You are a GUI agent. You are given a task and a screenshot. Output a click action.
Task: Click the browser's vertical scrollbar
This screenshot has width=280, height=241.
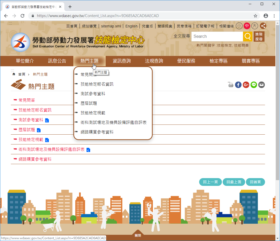click(277, 104)
